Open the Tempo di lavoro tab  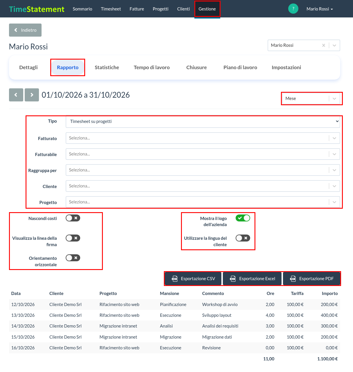(x=152, y=67)
